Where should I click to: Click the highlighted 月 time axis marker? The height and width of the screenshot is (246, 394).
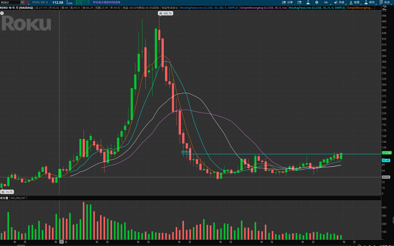pos(61,241)
